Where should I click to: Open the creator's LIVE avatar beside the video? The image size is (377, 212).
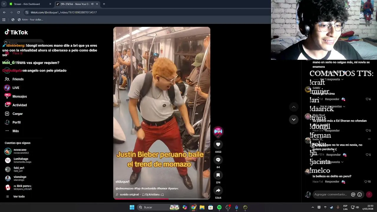[218, 131]
